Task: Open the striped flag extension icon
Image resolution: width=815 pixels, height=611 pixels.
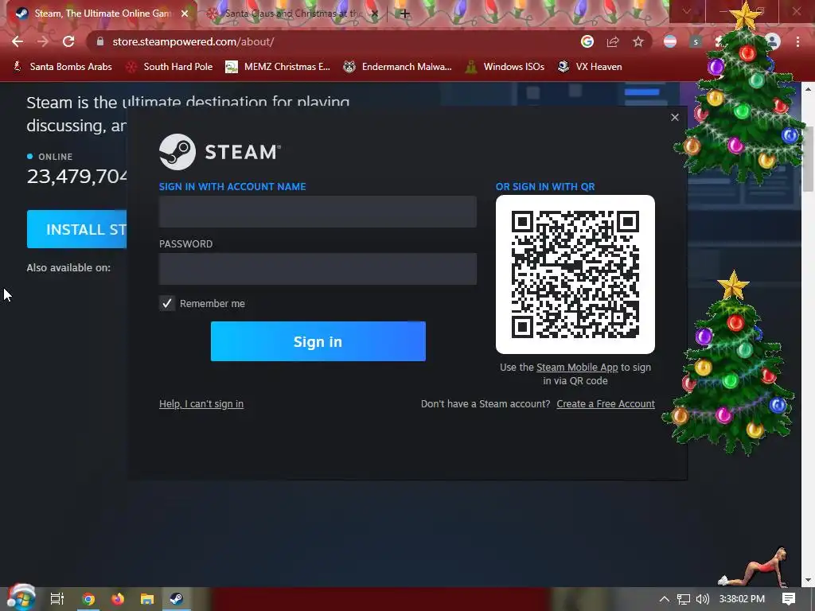Action: pos(670,41)
